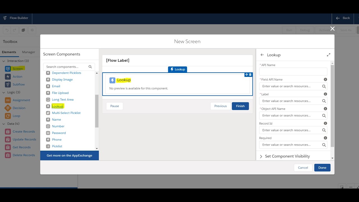This screenshot has height=202, width=359.
Task: Open Get more on the AppExchange
Action: pos(69,155)
